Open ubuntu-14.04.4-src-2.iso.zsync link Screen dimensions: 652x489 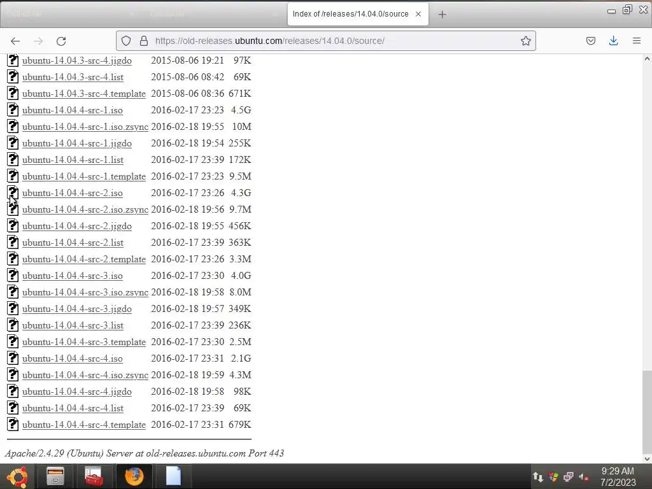pyautogui.click(x=85, y=209)
